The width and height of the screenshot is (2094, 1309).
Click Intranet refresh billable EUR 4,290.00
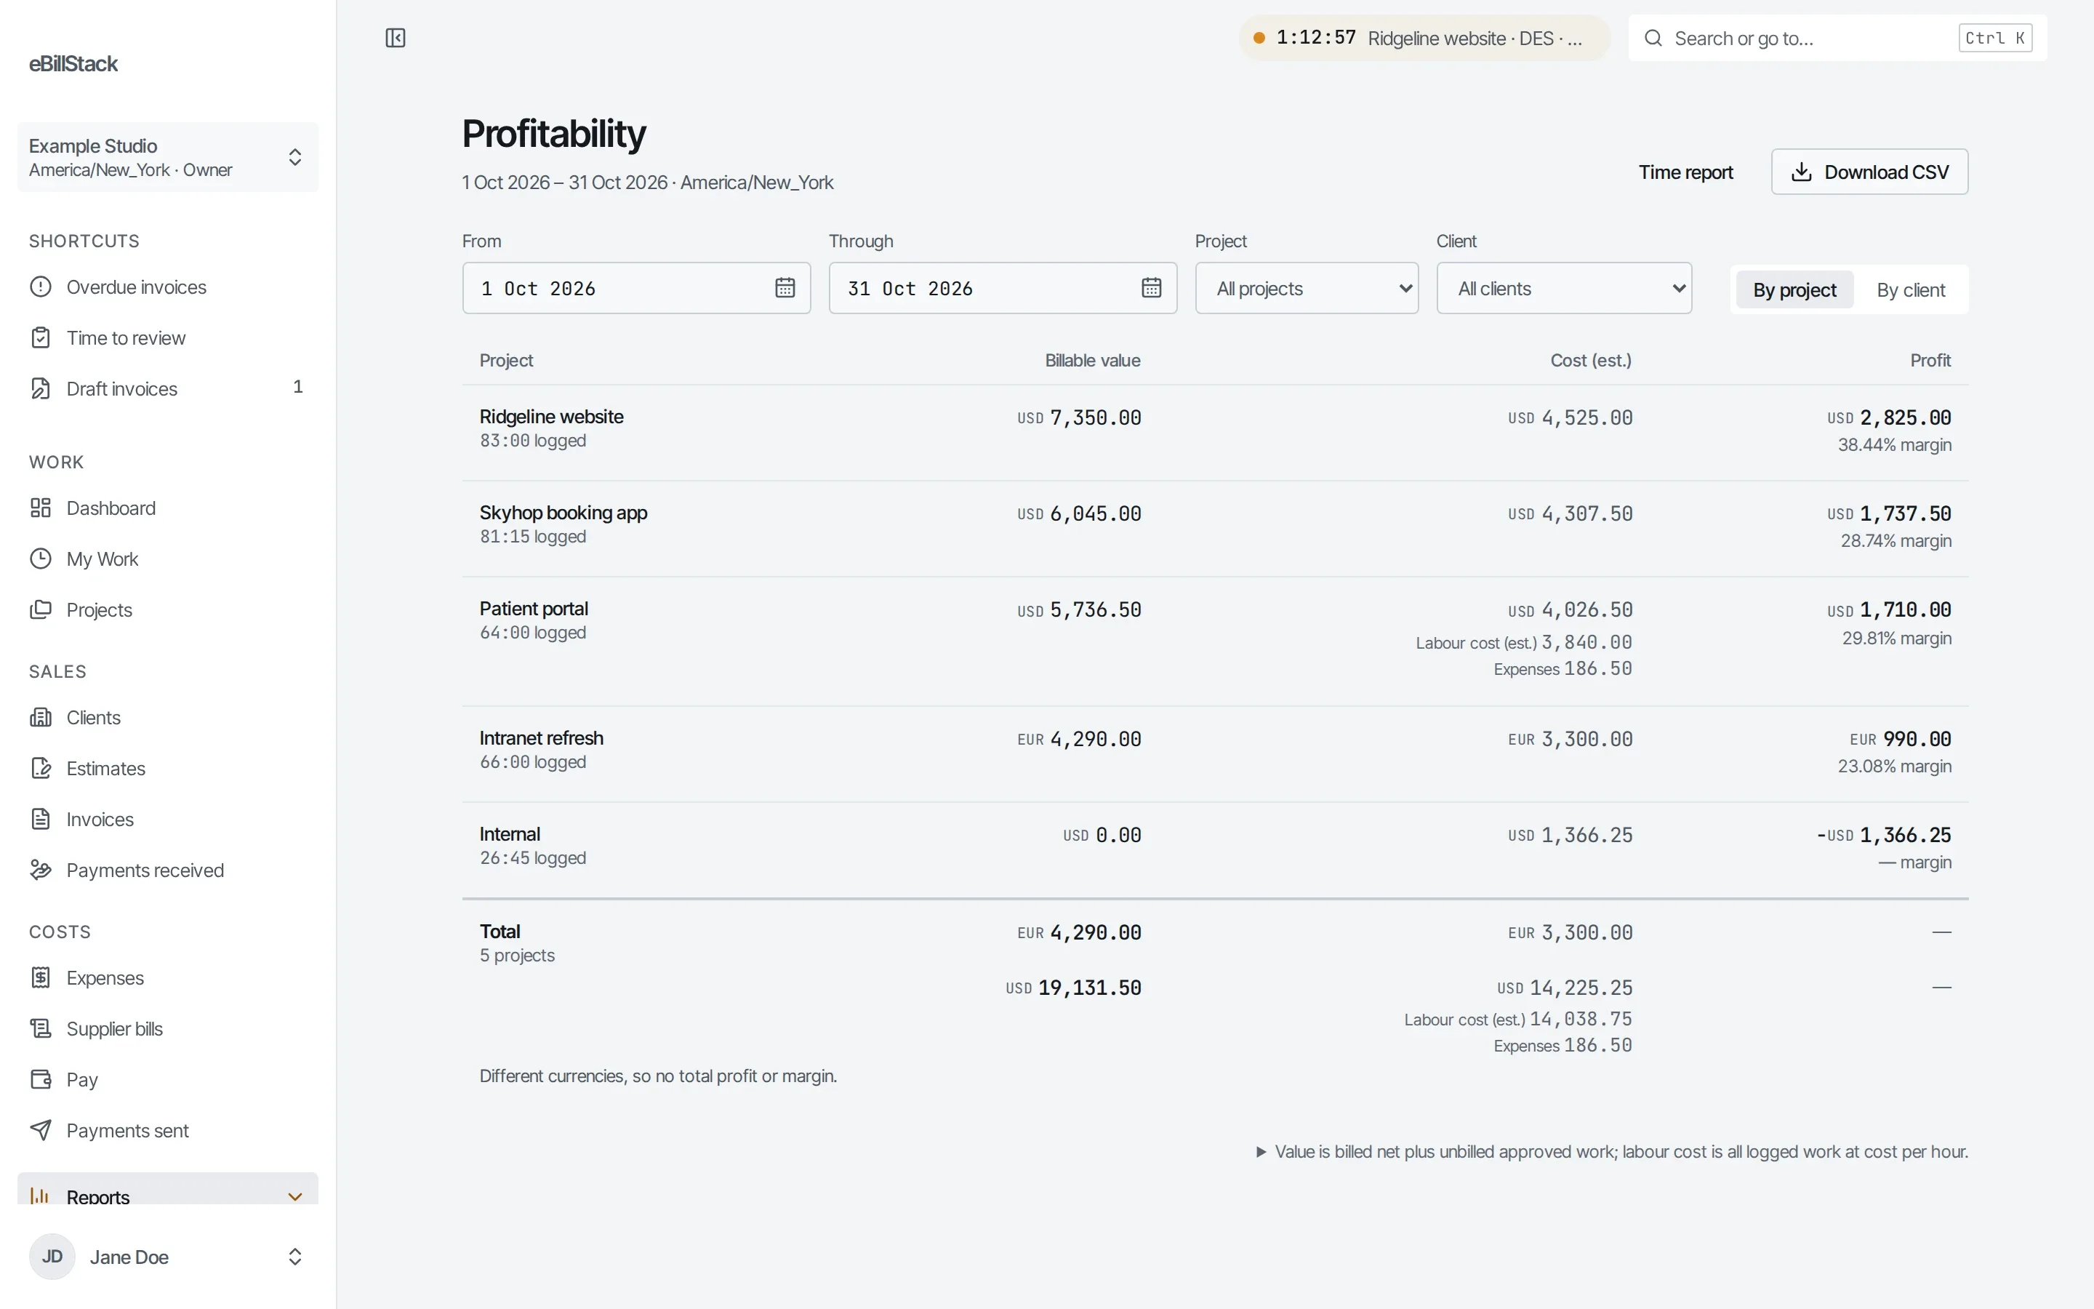click(1079, 738)
